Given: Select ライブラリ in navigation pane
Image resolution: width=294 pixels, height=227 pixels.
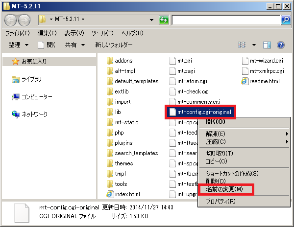Looking at the screenshot, I should click(x=26, y=79).
